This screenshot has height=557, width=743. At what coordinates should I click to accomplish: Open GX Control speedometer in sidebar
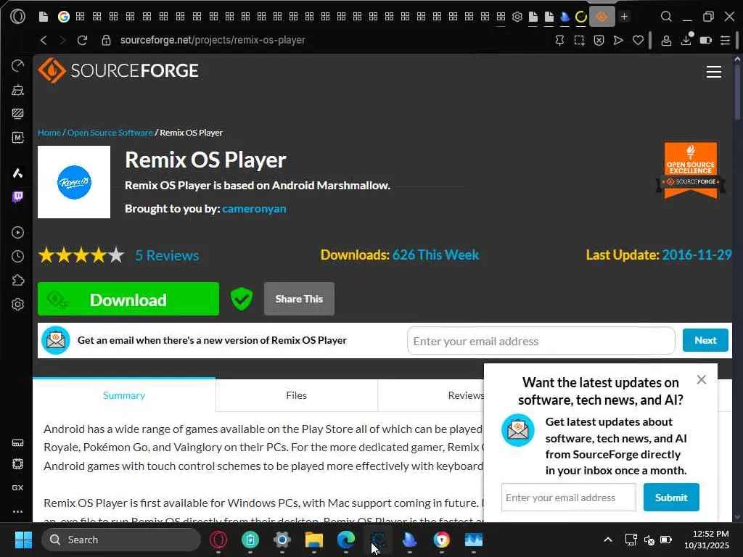coord(17,65)
